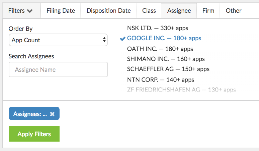This screenshot has width=259, height=151.
Task: Go to the Class tab
Action: click(x=149, y=10)
